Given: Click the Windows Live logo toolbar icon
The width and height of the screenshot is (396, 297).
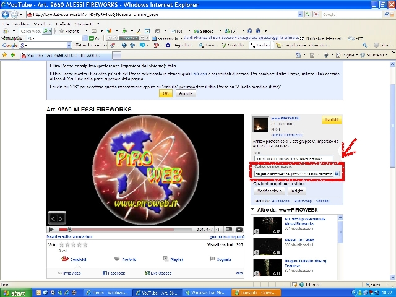Looking at the screenshot, I should pyautogui.click(x=6, y=31).
